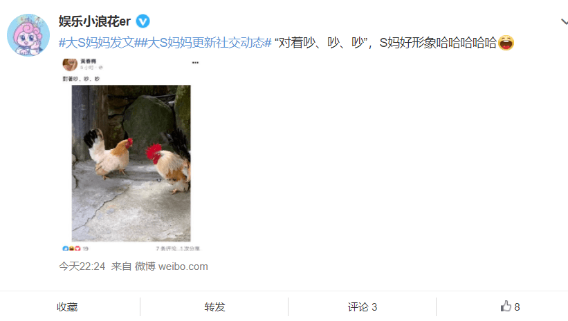Click the 转发 repost button
This screenshot has width=568, height=321.
214,307
